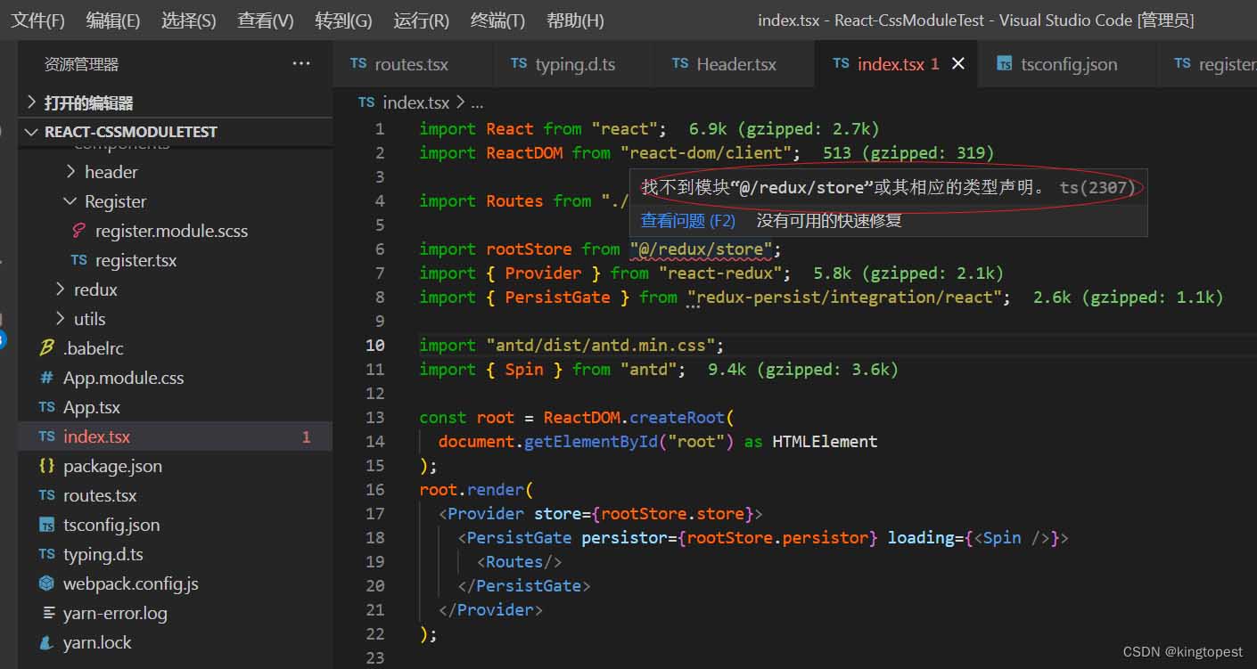Click the webpack icon beside webpack.config.js

(x=47, y=583)
